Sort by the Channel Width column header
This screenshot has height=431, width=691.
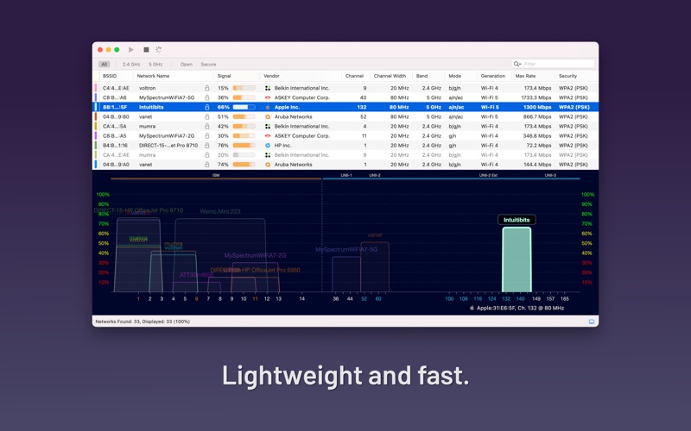pyautogui.click(x=390, y=76)
